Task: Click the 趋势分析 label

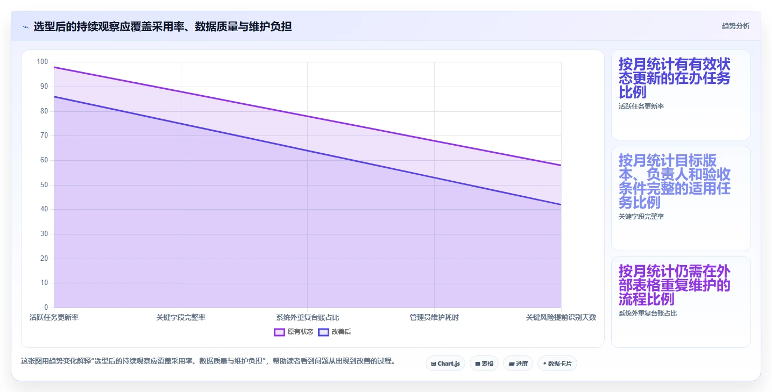Action: 735,26
